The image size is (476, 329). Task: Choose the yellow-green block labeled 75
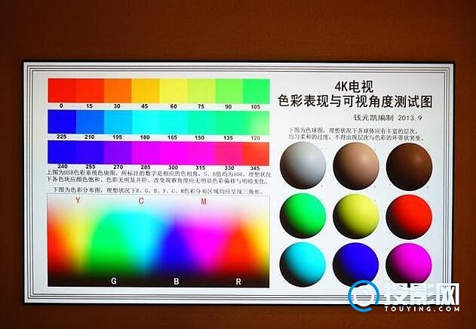pos(201,91)
